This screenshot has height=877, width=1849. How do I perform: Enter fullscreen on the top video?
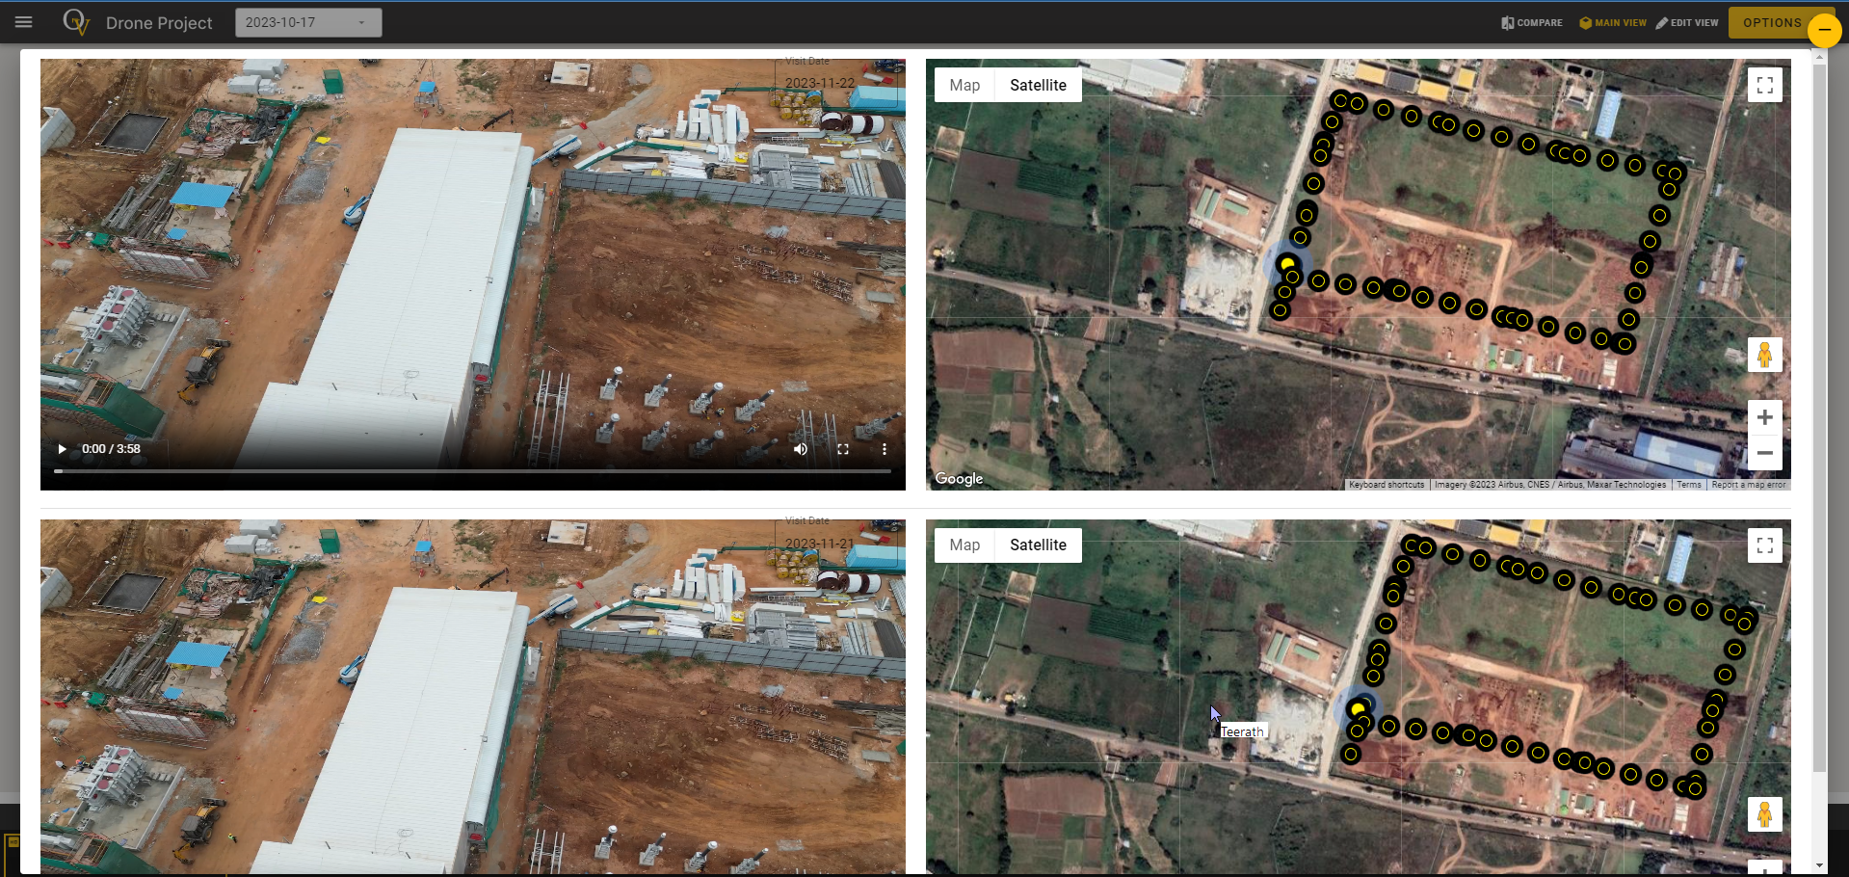point(843,449)
